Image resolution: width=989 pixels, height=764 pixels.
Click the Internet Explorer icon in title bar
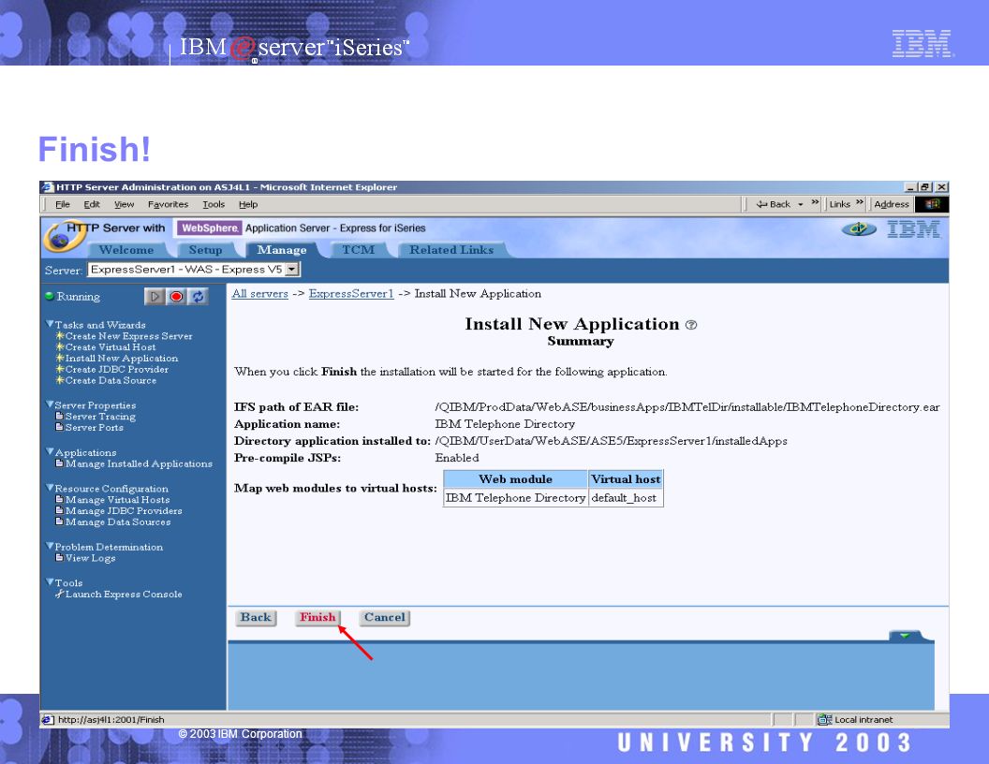click(x=48, y=187)
